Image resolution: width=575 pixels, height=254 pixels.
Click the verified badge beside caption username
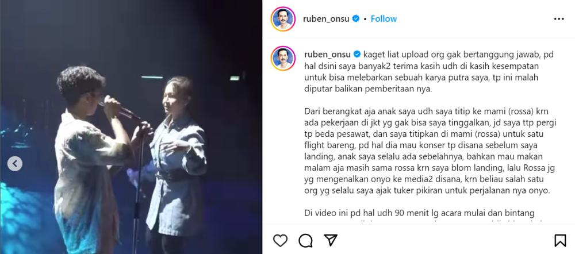(357, 55)
